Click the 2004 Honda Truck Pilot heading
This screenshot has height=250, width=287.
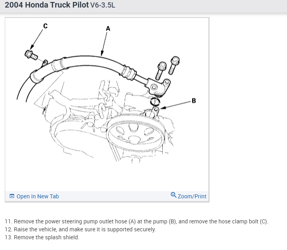pos(47,5)
